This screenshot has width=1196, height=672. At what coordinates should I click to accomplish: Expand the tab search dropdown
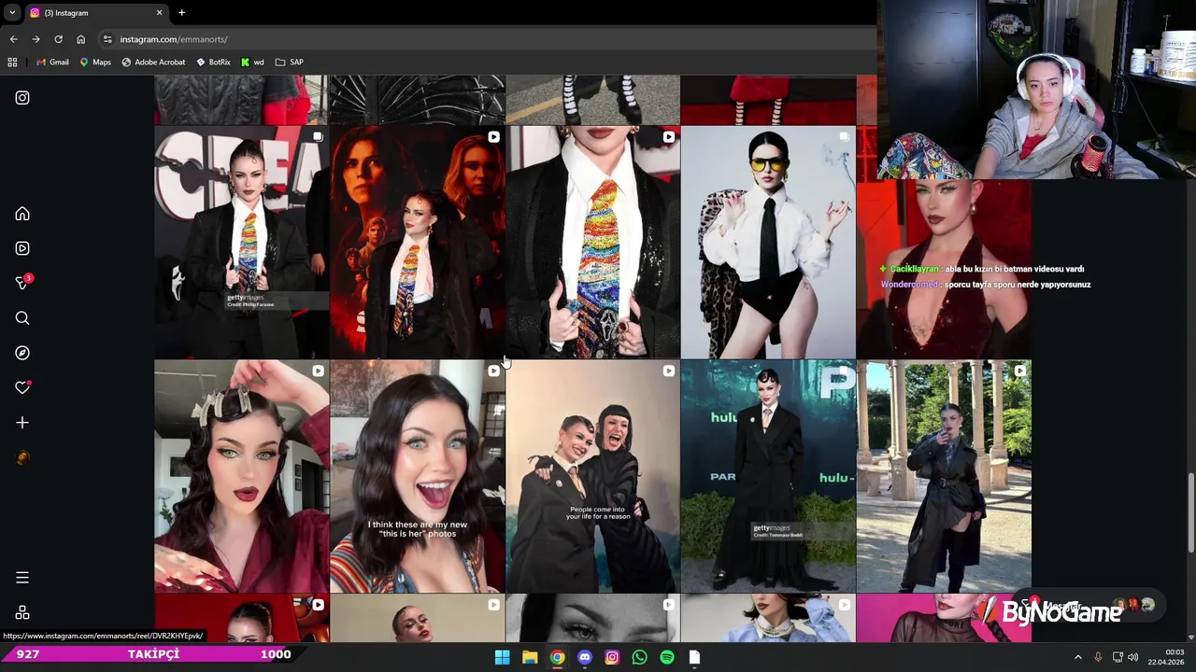11,13
